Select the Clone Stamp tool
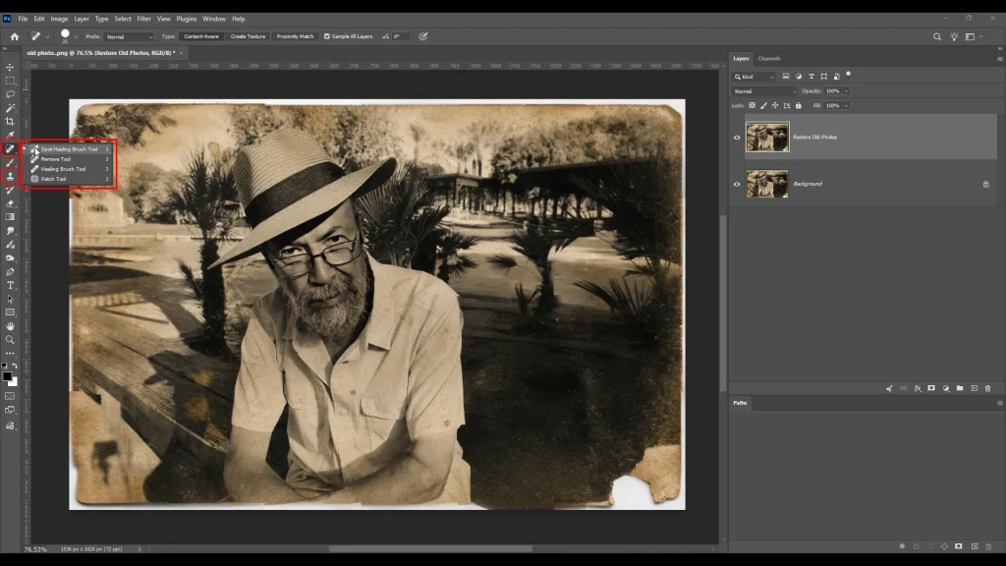 coord(10,177)
